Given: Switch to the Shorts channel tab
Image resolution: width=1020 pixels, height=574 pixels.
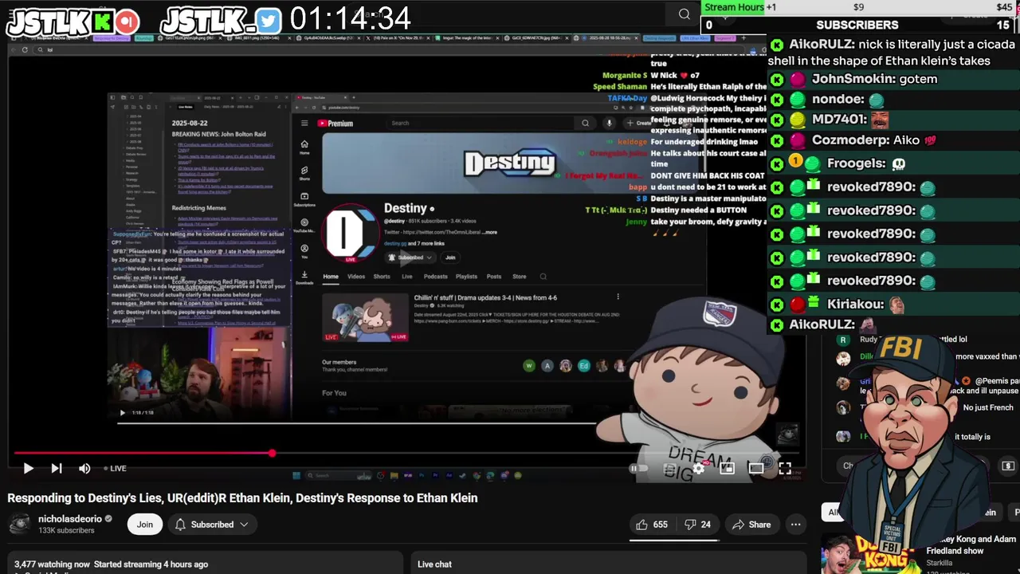Looking at the screenshot, I should tap(382, 277).
